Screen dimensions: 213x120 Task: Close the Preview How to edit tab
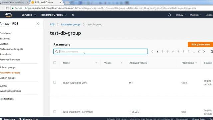click(x=27, y=2)
